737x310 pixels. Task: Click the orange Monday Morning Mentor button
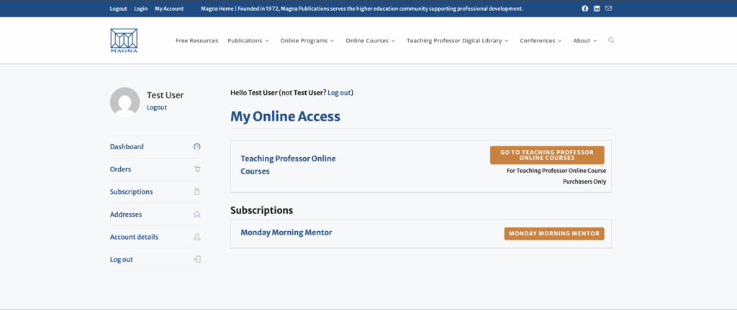(554, 234)
